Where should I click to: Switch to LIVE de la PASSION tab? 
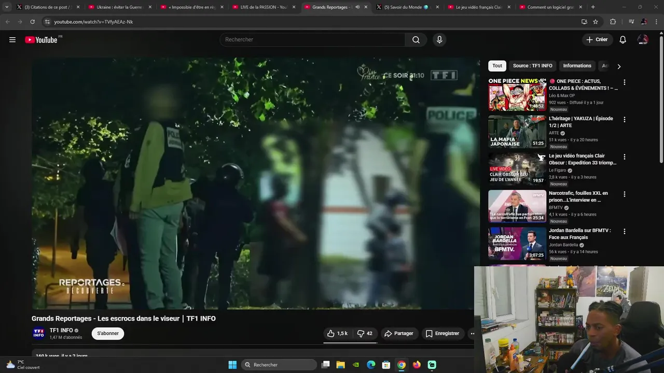point(263,7)
